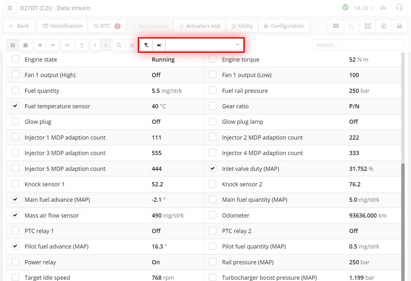411x281 pixels.
Task: Open the Actuators test tab
Action: coord(199,26)
